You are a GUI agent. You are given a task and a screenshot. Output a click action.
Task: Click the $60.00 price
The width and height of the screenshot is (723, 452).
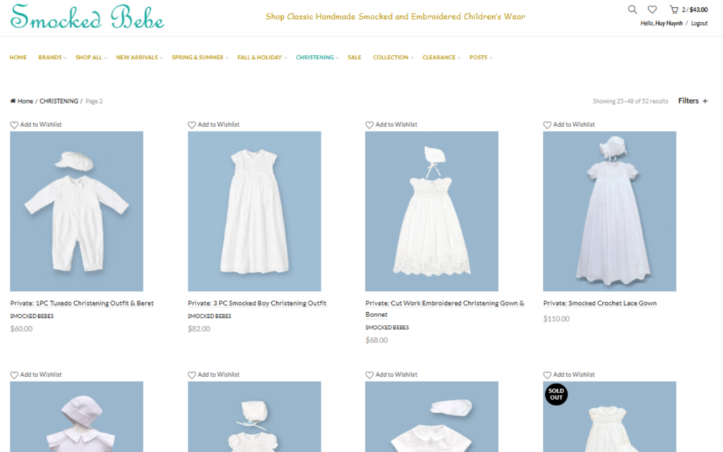tap(21, 329)
